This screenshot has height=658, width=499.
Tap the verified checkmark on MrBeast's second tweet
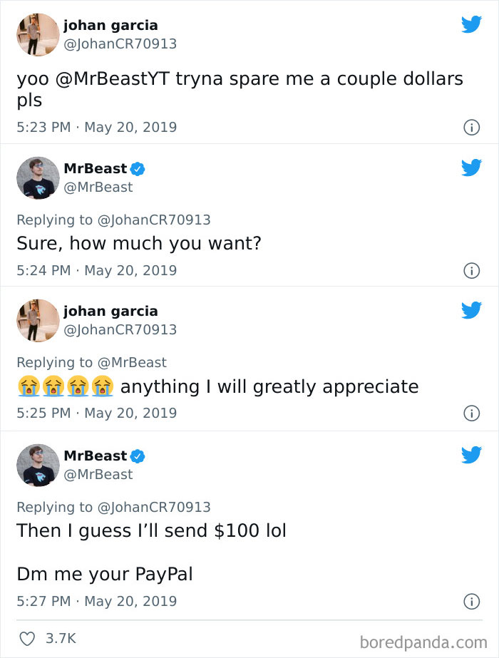click(x=138, y=455)
